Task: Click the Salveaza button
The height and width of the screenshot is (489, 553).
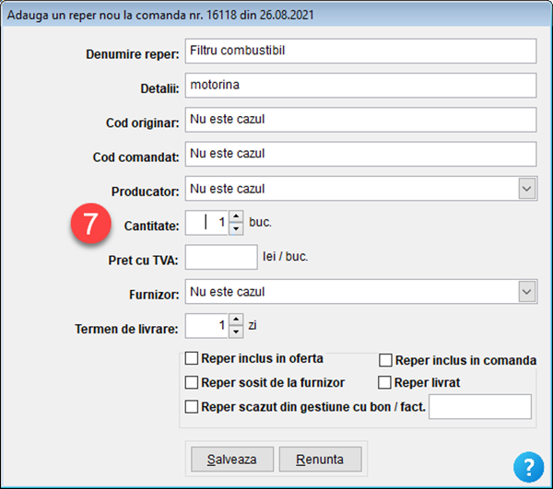Action: click(x=232, y=460)
